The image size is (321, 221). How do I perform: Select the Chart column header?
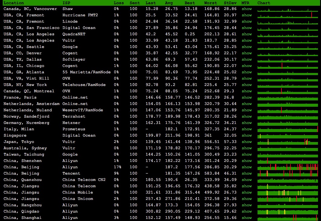tap(264, 3)
